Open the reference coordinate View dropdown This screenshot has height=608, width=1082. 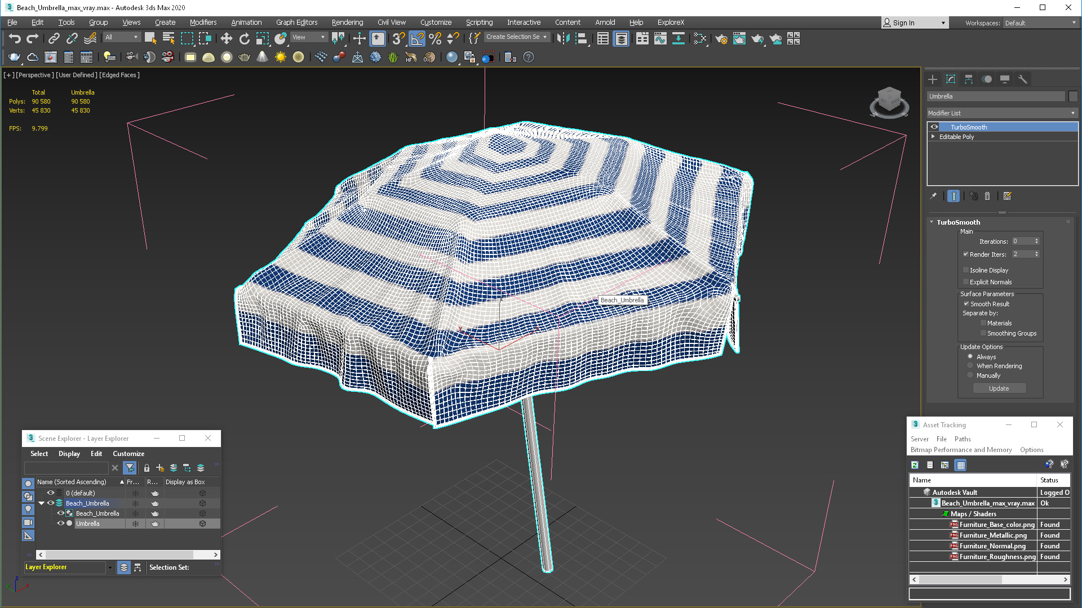[x=308, y=37]
